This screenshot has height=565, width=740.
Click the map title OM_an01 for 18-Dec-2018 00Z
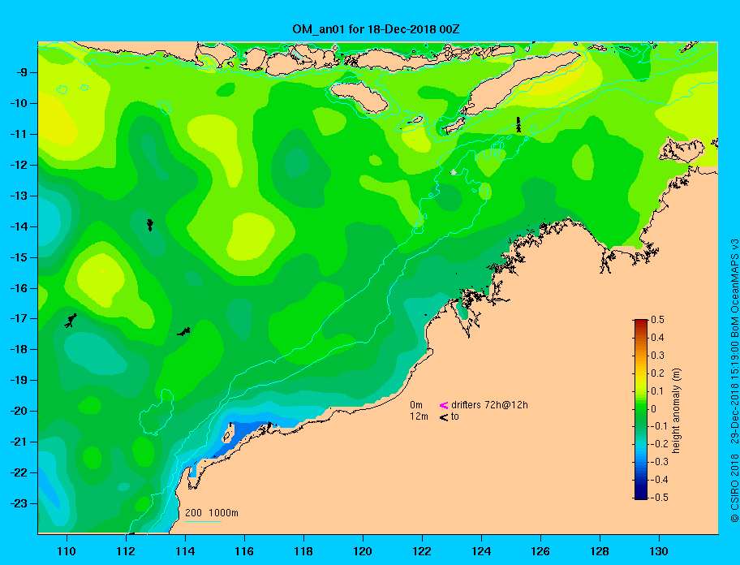[376, 29]
